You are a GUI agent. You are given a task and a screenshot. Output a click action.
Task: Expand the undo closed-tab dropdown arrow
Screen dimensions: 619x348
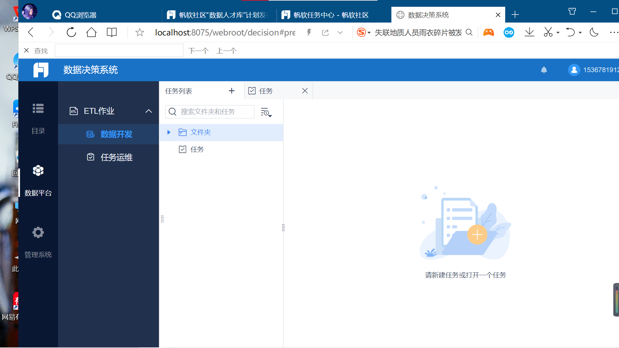tap(580, 33)
